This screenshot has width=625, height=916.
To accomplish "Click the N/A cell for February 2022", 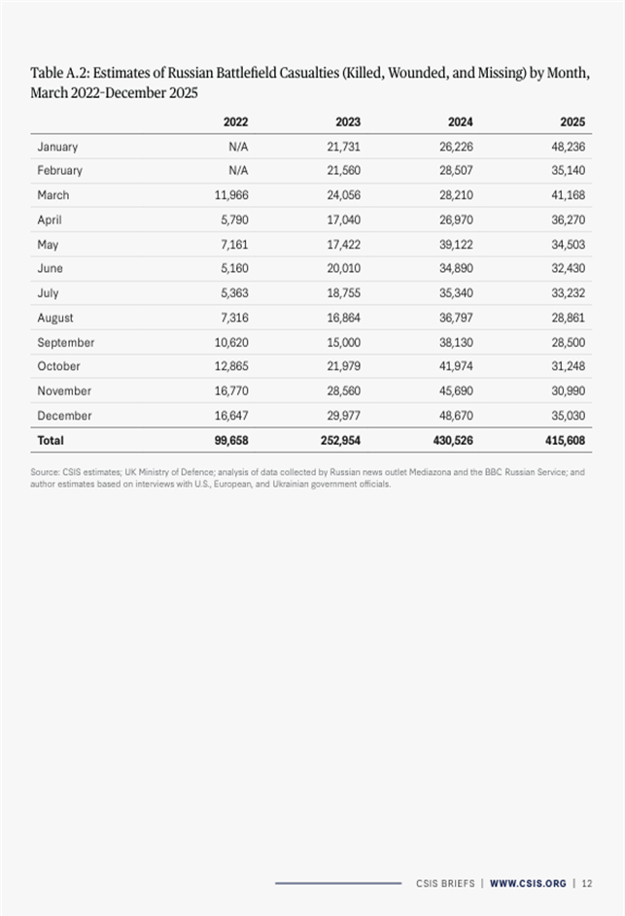I will pyautogui.click(x=237, y=171).
